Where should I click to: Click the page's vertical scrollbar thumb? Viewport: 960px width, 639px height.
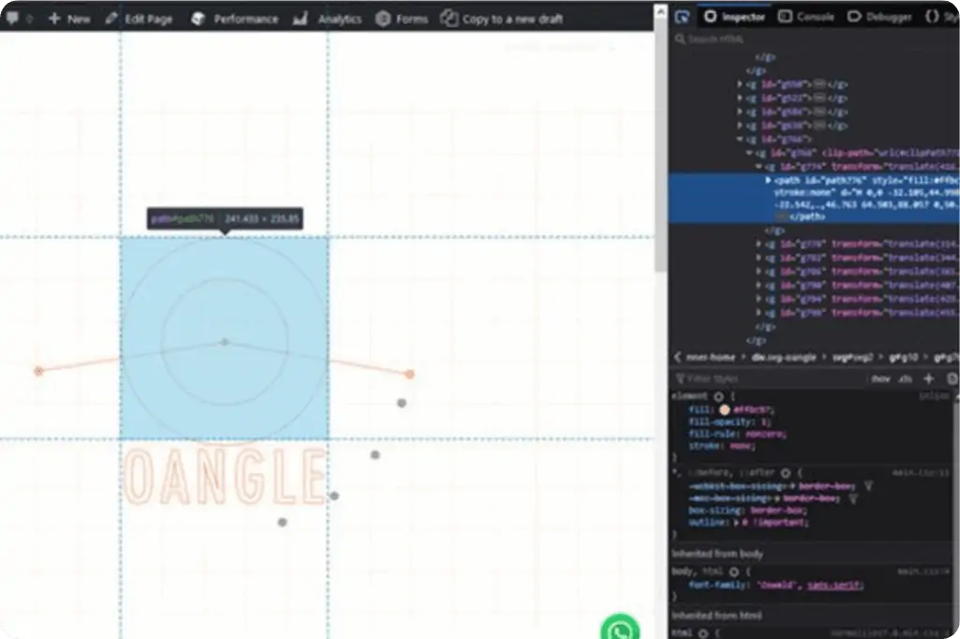(x=661, y=145)
